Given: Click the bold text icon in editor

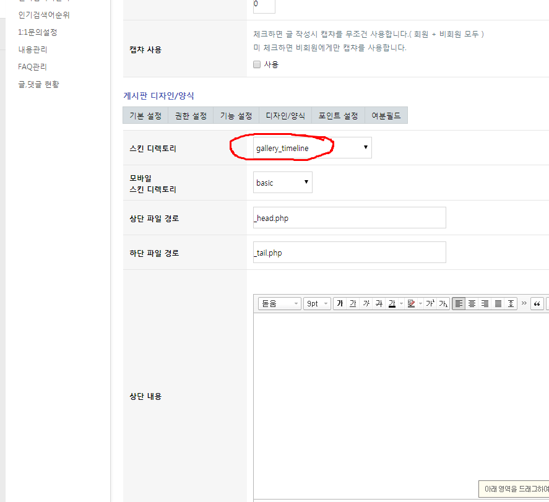Looking at the screenshot, I should click(339, 303).
